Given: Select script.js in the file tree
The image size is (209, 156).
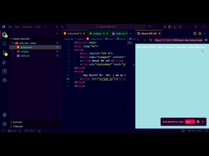Looking at the screenshot, I should coord(35,51).
